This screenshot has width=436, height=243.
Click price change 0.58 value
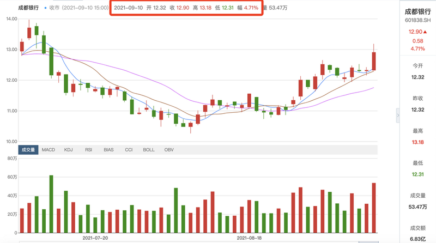coord(417,41)
